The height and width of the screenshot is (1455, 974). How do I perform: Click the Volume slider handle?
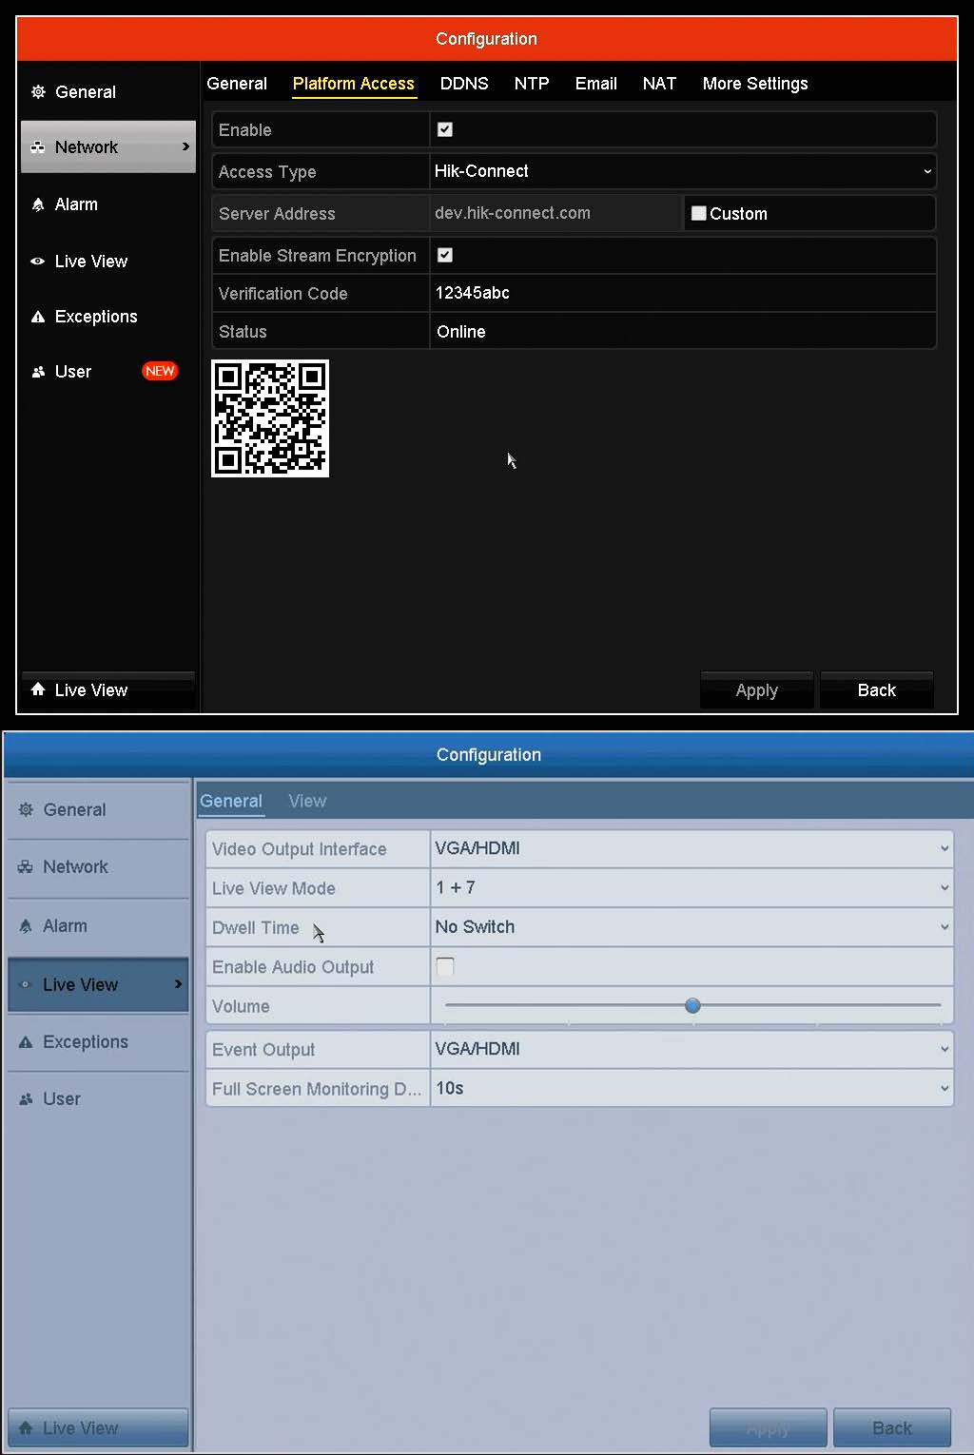click(x=693, y=1006)
